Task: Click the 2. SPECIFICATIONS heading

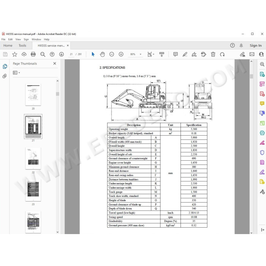Action: pos(112,68)
